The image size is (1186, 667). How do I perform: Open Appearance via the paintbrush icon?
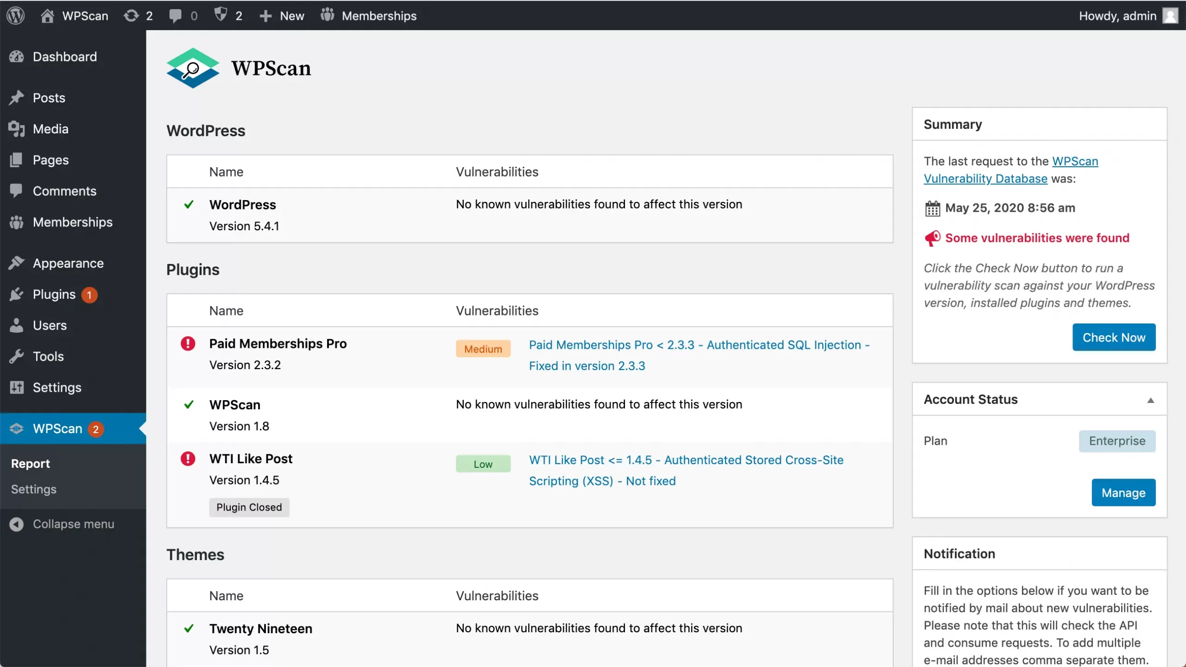[x=17, y=263]
